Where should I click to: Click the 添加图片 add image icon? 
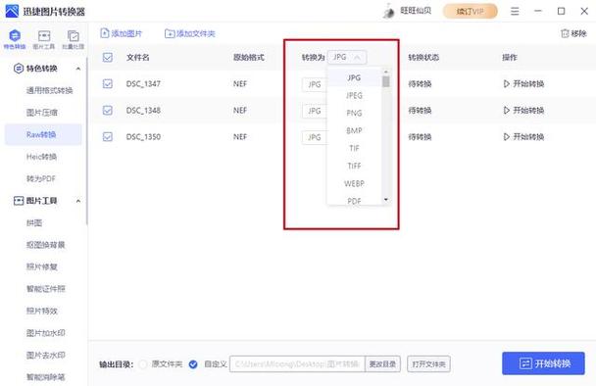pyautogui.click(x=105, y=33)
